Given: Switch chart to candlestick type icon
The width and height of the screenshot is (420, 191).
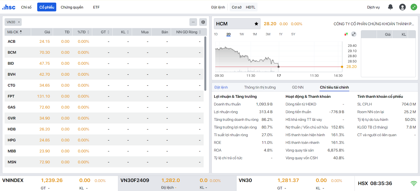Looking at the screenshot, I should coord(346,34).
